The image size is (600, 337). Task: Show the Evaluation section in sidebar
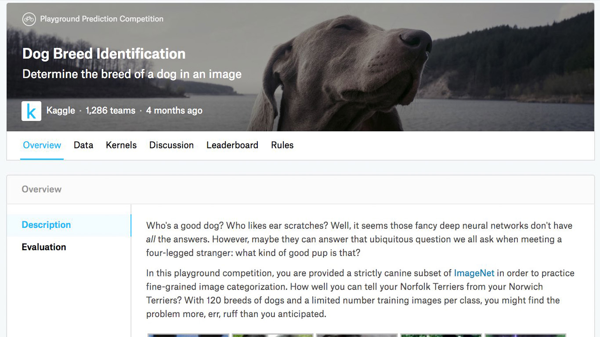pos(44,247)
